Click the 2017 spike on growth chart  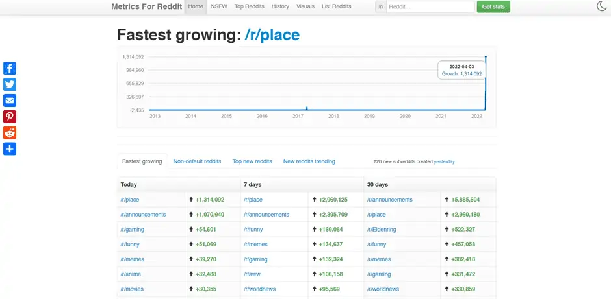pos(307,108)
